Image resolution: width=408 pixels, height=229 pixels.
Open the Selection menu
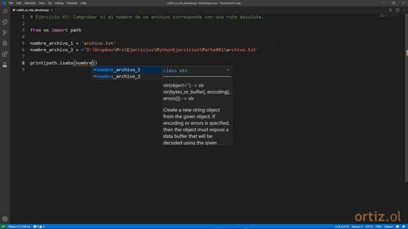30,3
